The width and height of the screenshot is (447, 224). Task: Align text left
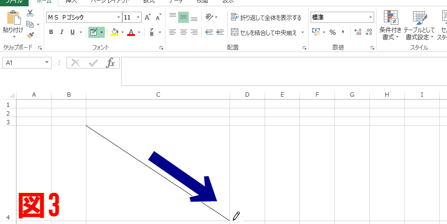pyautogui.click(x=173, y=32)
